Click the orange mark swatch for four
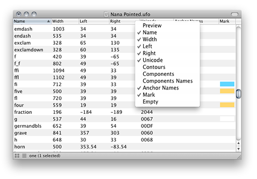The image size is (257, 179). [x=227, y=105]
